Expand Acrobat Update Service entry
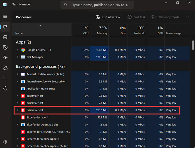This screenshot has width=195, height=148. pos(17,74)
